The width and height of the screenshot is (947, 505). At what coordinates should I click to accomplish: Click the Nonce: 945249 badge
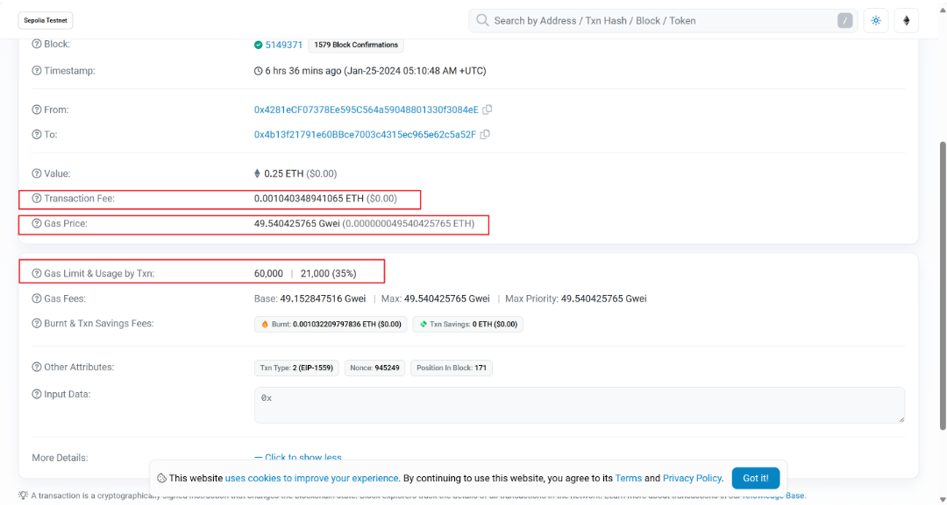(374, 368)
